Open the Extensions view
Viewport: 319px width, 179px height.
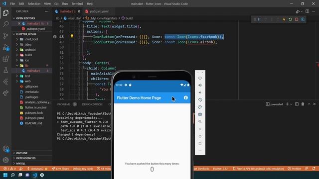(x=5, y=59)
